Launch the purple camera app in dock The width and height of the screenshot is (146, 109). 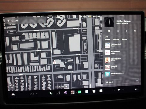(x=66, y=93)
